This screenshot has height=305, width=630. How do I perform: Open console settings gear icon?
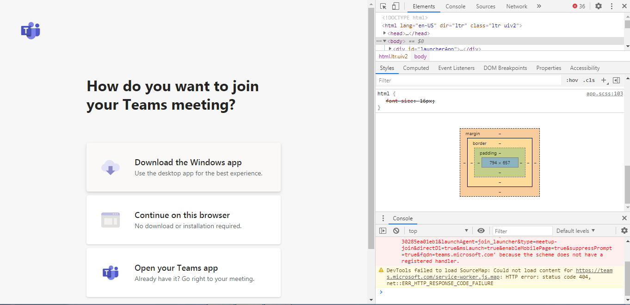point(624,231)
